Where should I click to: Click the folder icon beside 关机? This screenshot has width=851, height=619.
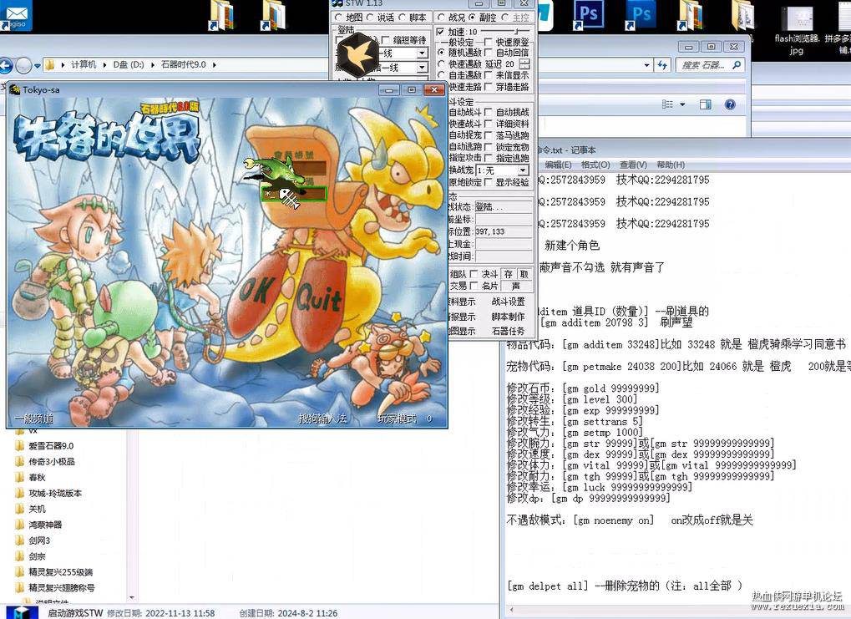[20, 509]
